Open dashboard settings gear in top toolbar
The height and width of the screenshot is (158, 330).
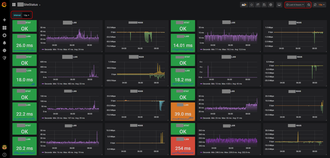[x=271, y=5]
